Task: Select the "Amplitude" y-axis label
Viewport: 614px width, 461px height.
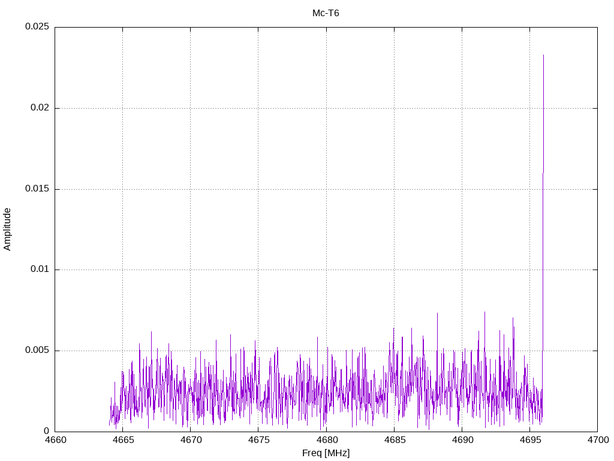Action: tap(7, 229)
